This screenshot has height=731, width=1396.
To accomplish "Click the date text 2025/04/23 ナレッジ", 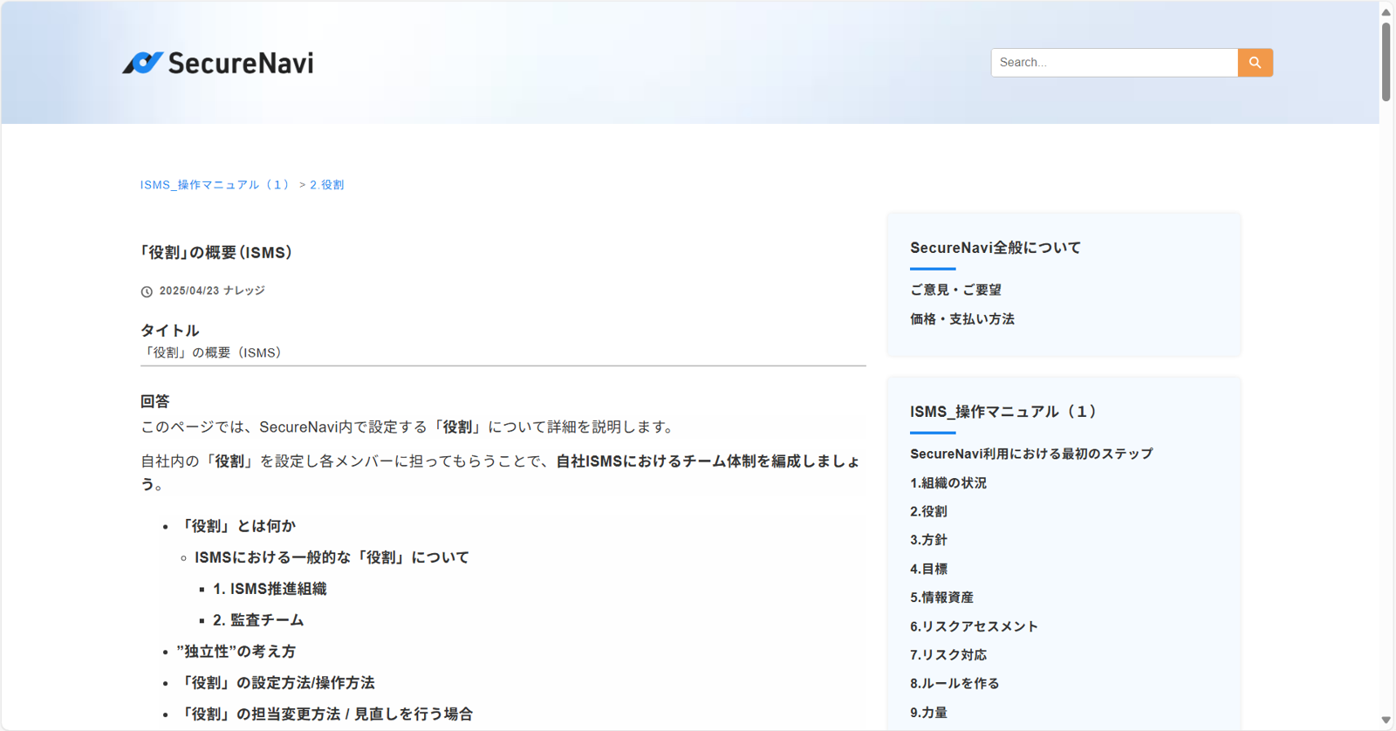I will pos(212,290).
